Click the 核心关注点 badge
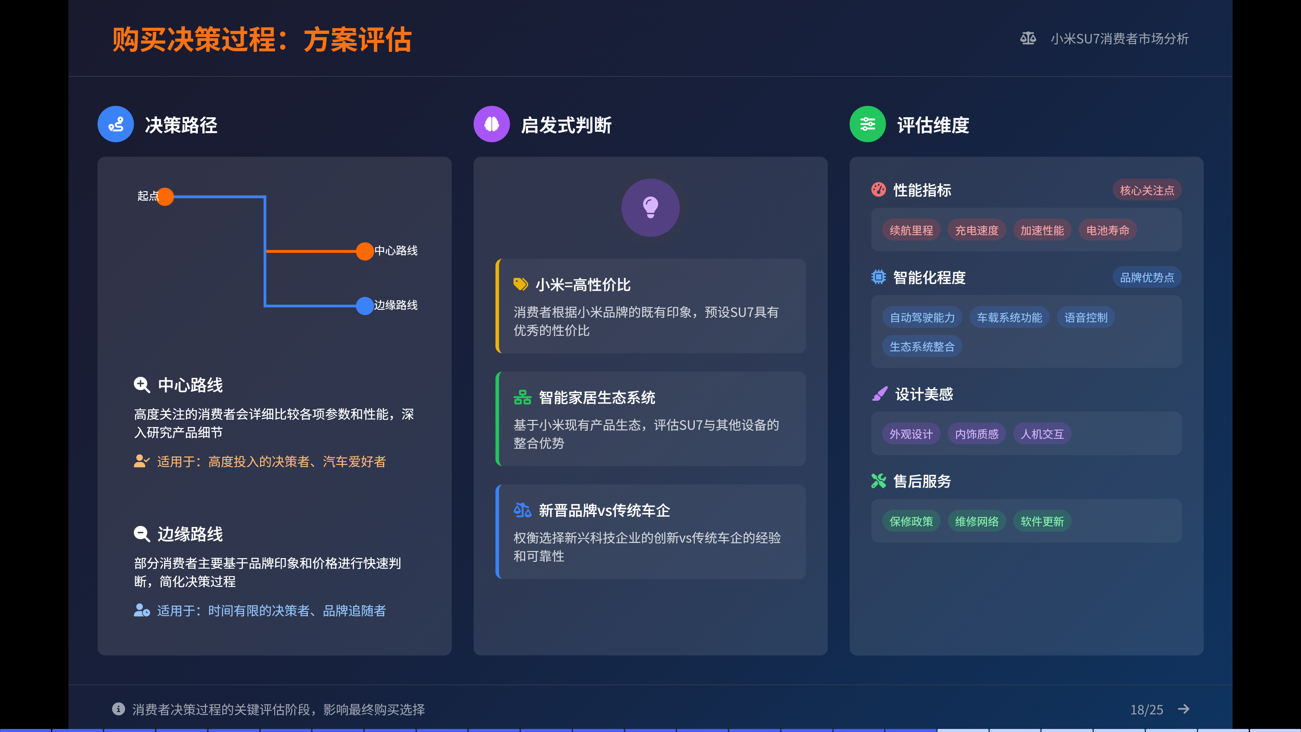1301x732 pixels. tap(1147, 190)
